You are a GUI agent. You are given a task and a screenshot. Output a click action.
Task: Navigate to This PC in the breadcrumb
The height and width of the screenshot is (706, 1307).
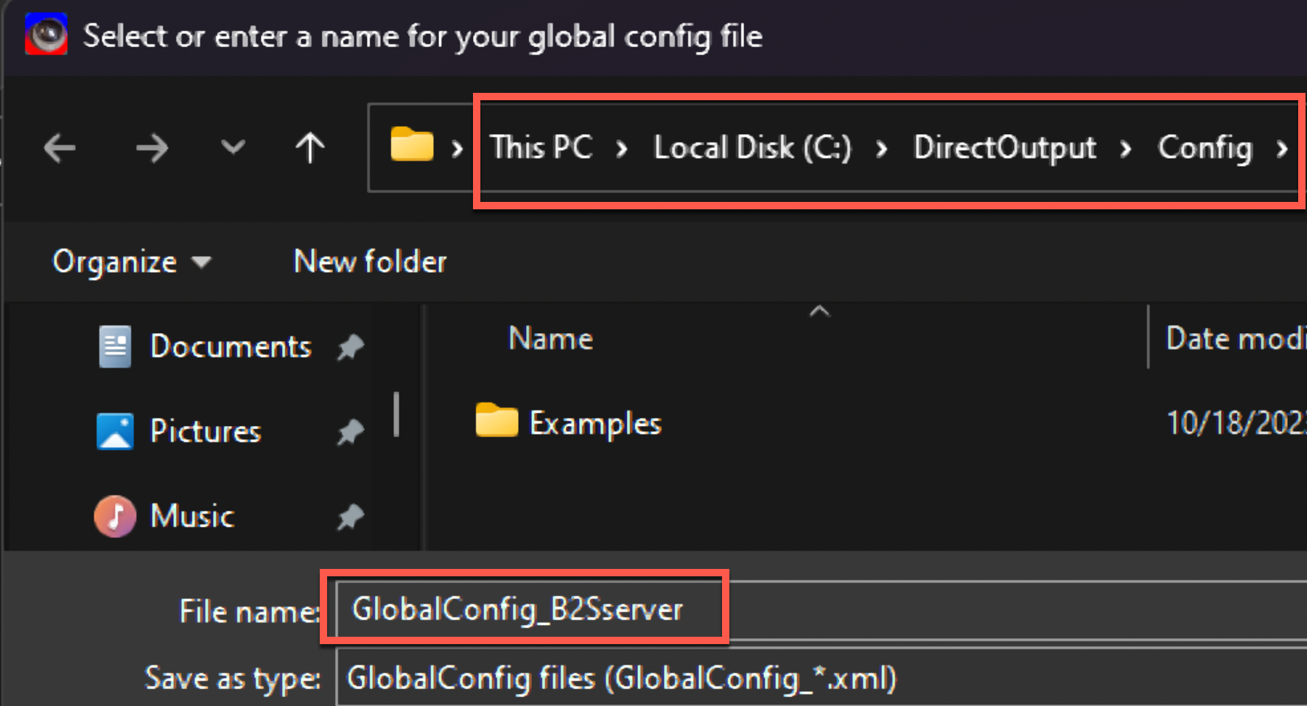click(542, 147)
